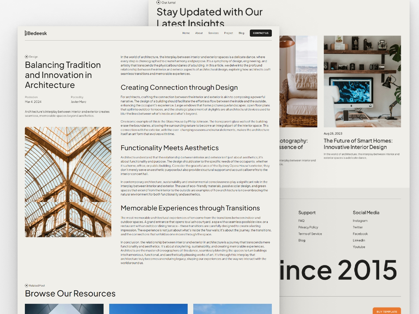View the Terms of Service link
The width and height of the screenshot is (419, 314).
tap(310, 234)
